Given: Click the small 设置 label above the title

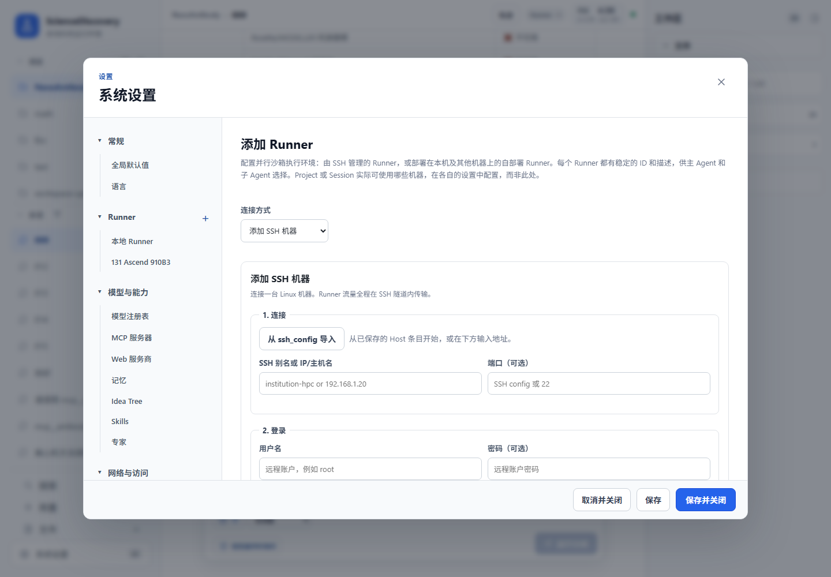Looking at the screenshot, I should click(106, 76).
